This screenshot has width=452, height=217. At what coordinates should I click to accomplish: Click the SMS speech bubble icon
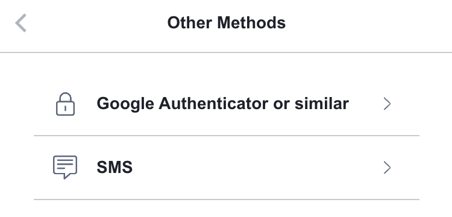(x=65, y=168)
